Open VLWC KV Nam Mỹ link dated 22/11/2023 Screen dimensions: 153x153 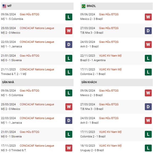(x=110, y=56)
